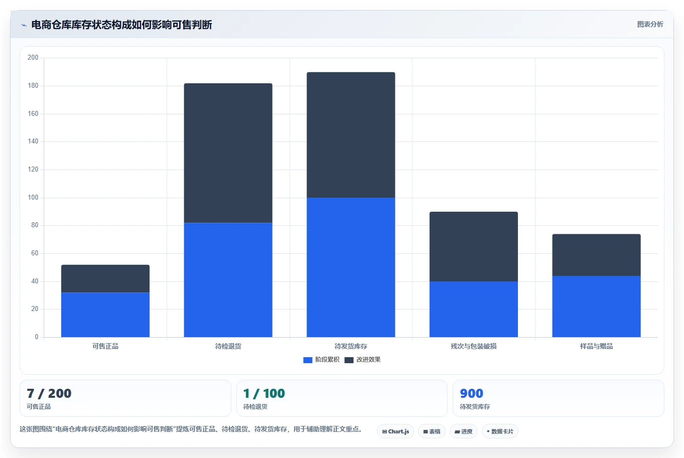The height and width of the screenshot is (458, 684).
Task: Click the 阶段累积 legend label
Action: tap(327, 360)
